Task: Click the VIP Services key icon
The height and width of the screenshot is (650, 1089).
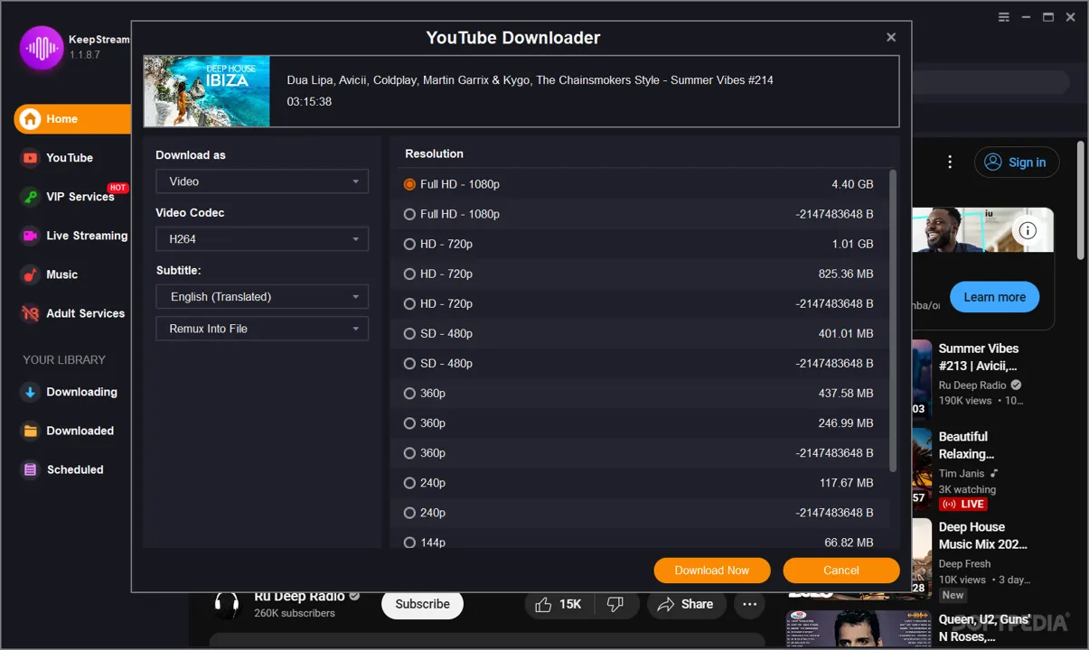Action: [31, 197]
